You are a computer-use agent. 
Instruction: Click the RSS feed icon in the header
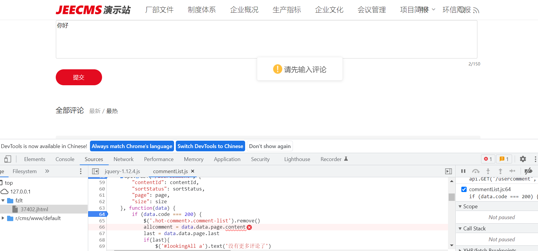476,11
